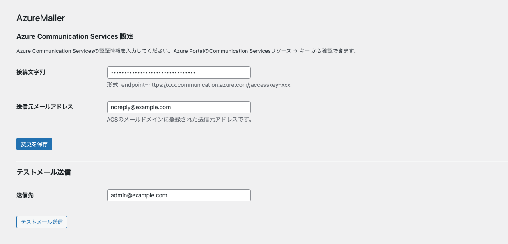Click the Azure Portal instruction description text
The width and height of the screenshot is (508, 244).
pyautogui.click(x=187, y=51)
